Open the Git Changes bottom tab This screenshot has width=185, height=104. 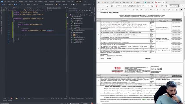coord(72,98)
